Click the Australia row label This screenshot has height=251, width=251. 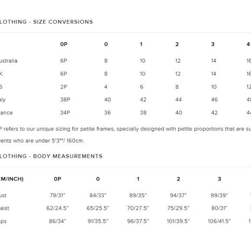point(9,61)
